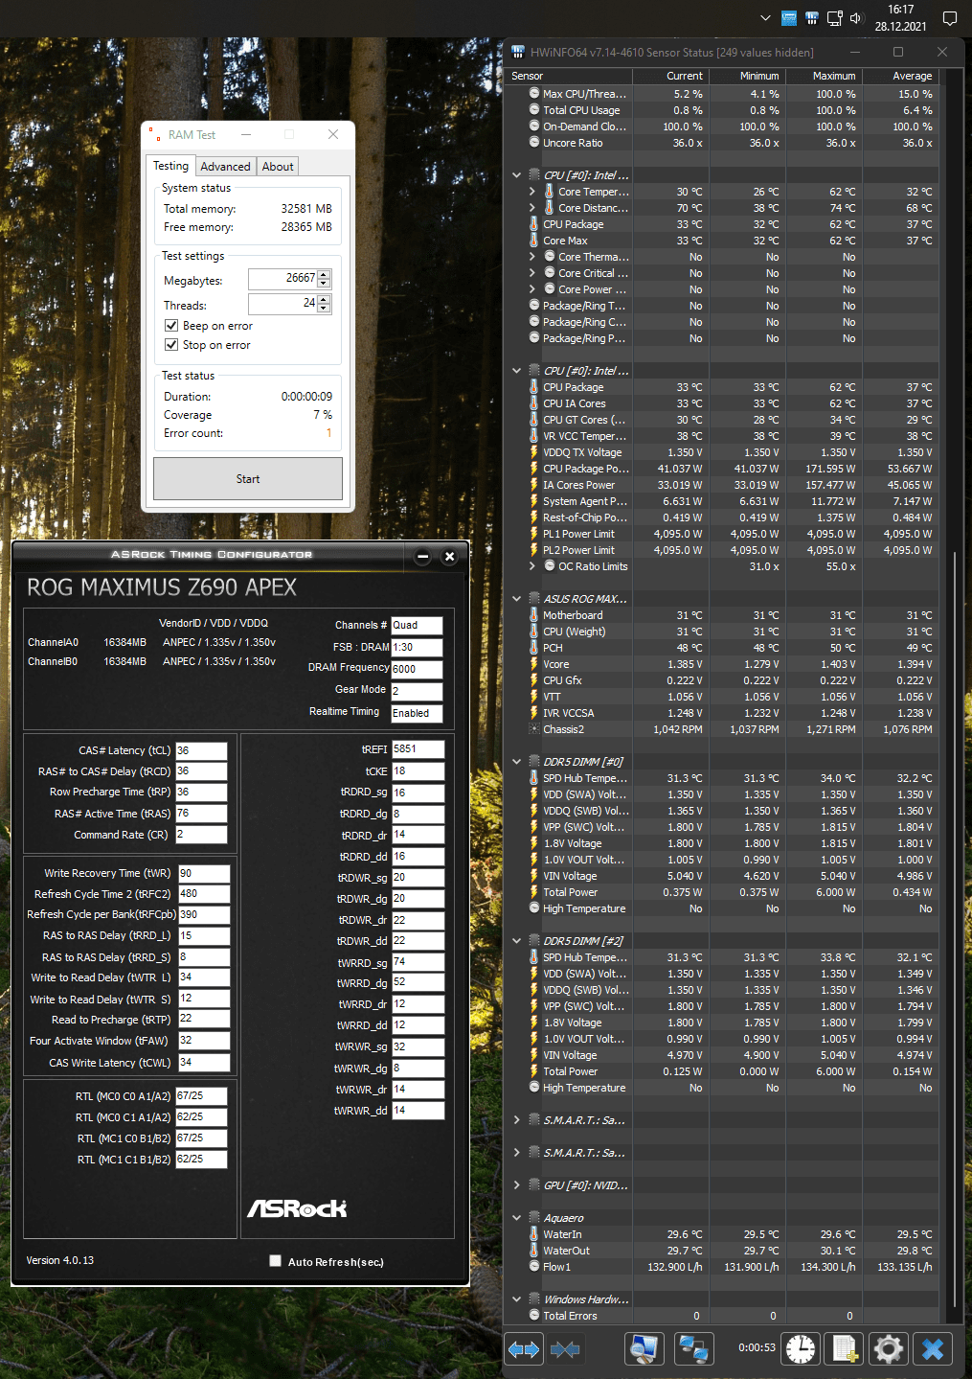Expand the Core Temperatures row
The height and width of the screenshot is (1379, 972).
[x=532, y=192]
